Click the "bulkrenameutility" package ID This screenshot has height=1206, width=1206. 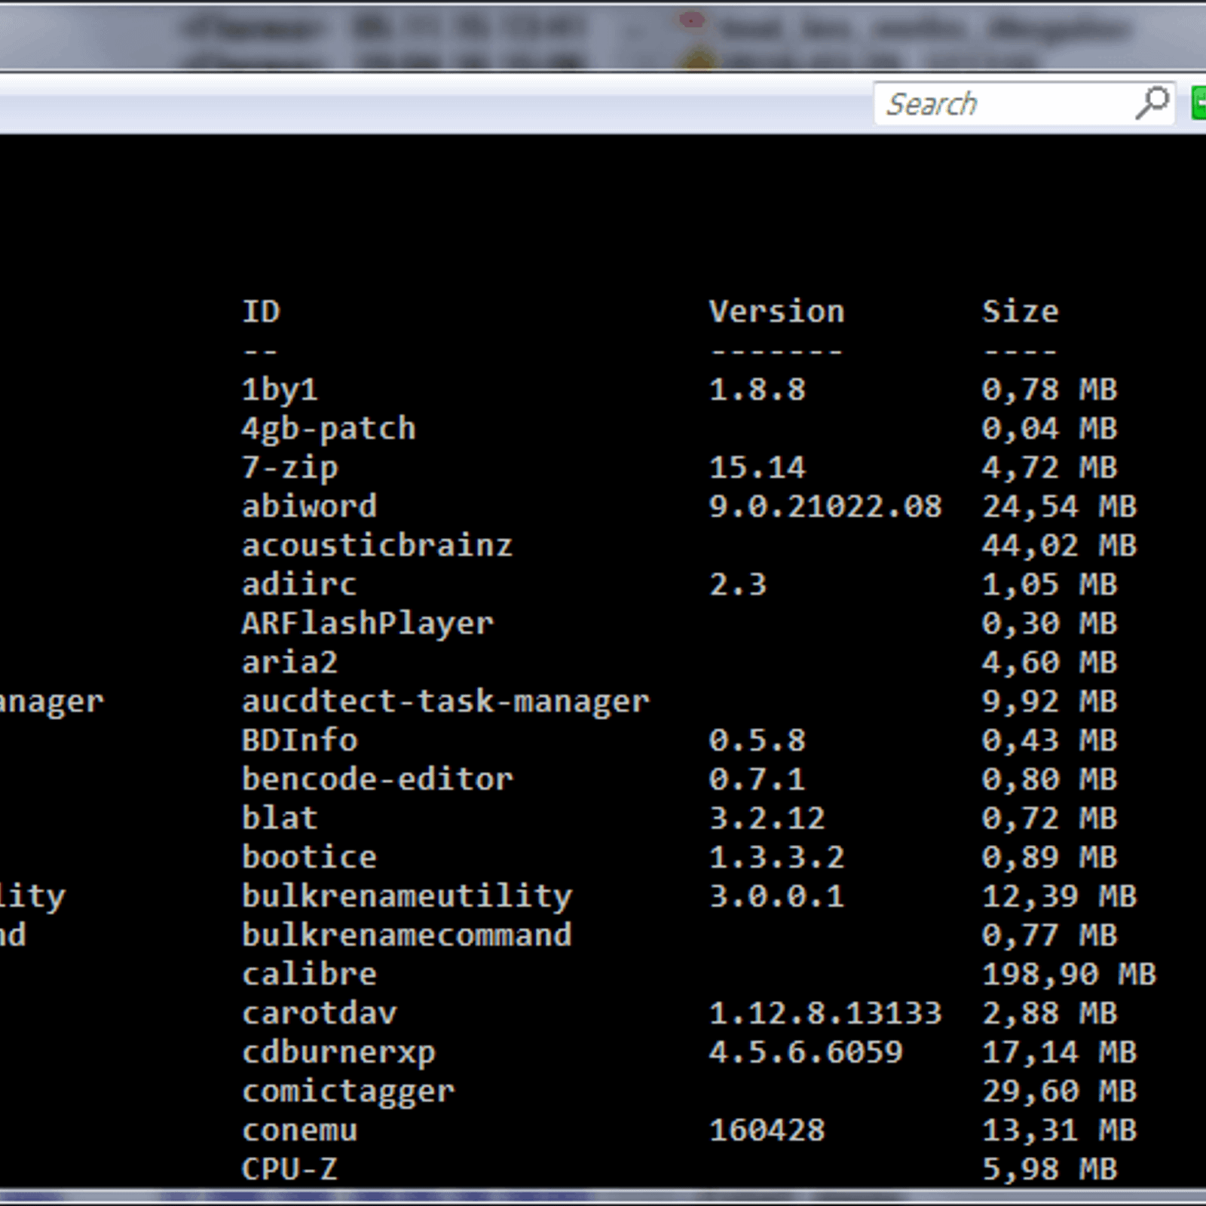coord(407,897)
